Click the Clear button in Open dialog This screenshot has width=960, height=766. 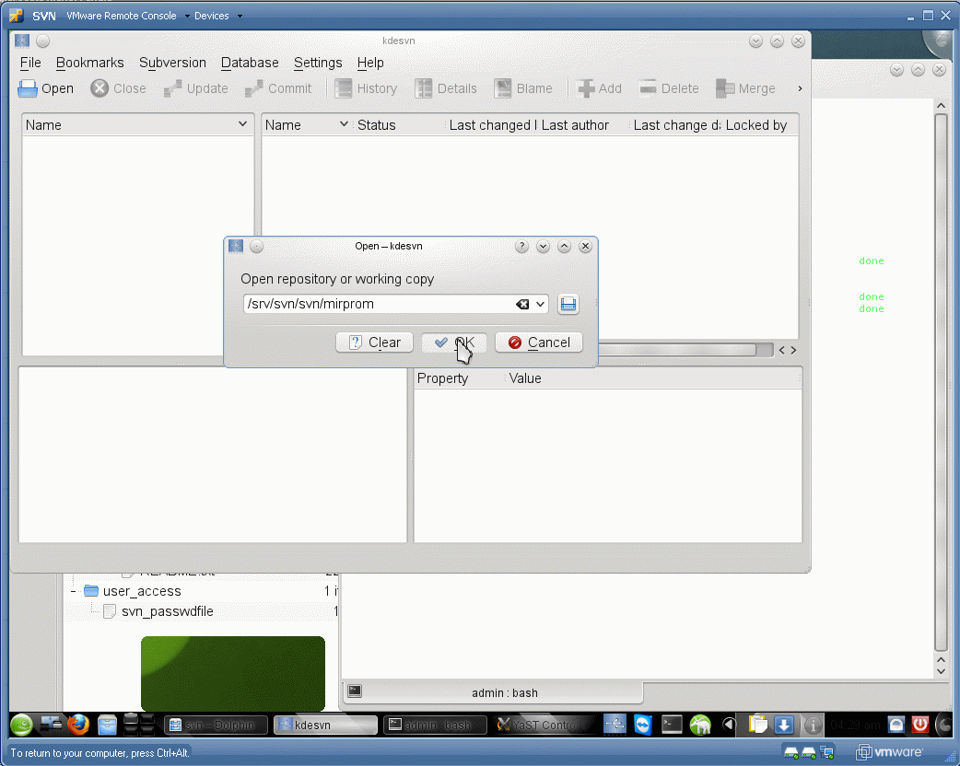pos(374,342)
